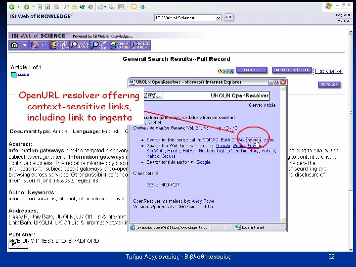Open the Date & Database Limits toolbar button
Viewport: 356px width, 267px height.
coord(59,45)
